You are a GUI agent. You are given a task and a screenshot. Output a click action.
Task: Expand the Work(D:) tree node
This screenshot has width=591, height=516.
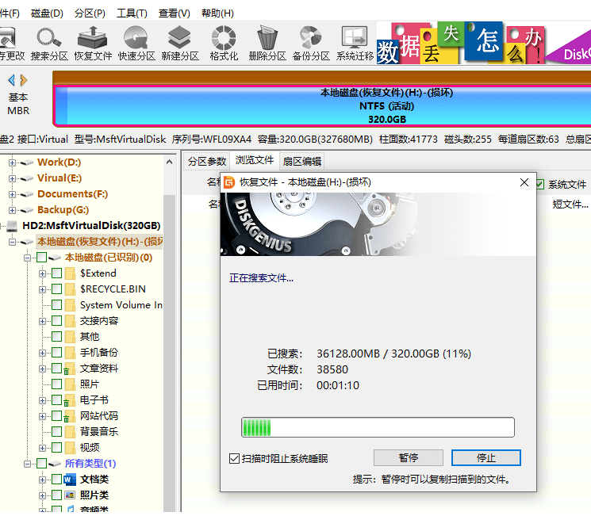coord(13,162)
